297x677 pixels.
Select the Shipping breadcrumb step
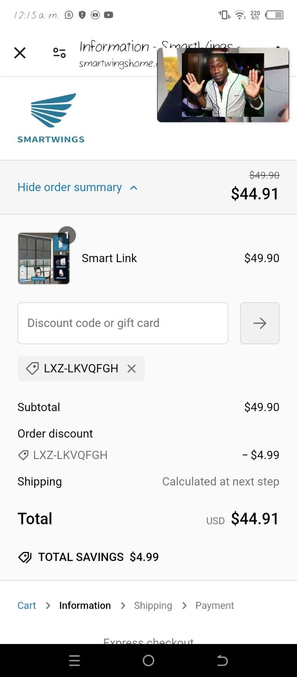click(153, 606)
